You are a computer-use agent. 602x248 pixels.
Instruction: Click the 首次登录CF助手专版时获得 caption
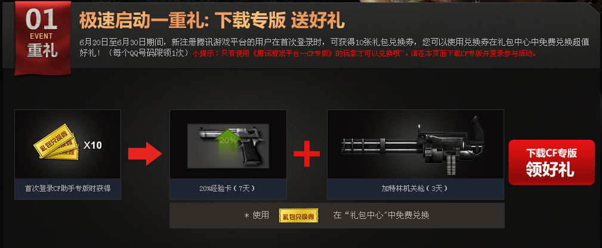pyautogui.click(x=67, y=189)
